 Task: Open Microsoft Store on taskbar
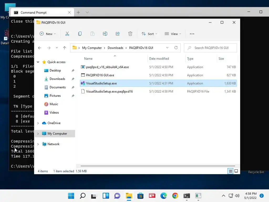[x=140, y=196]
